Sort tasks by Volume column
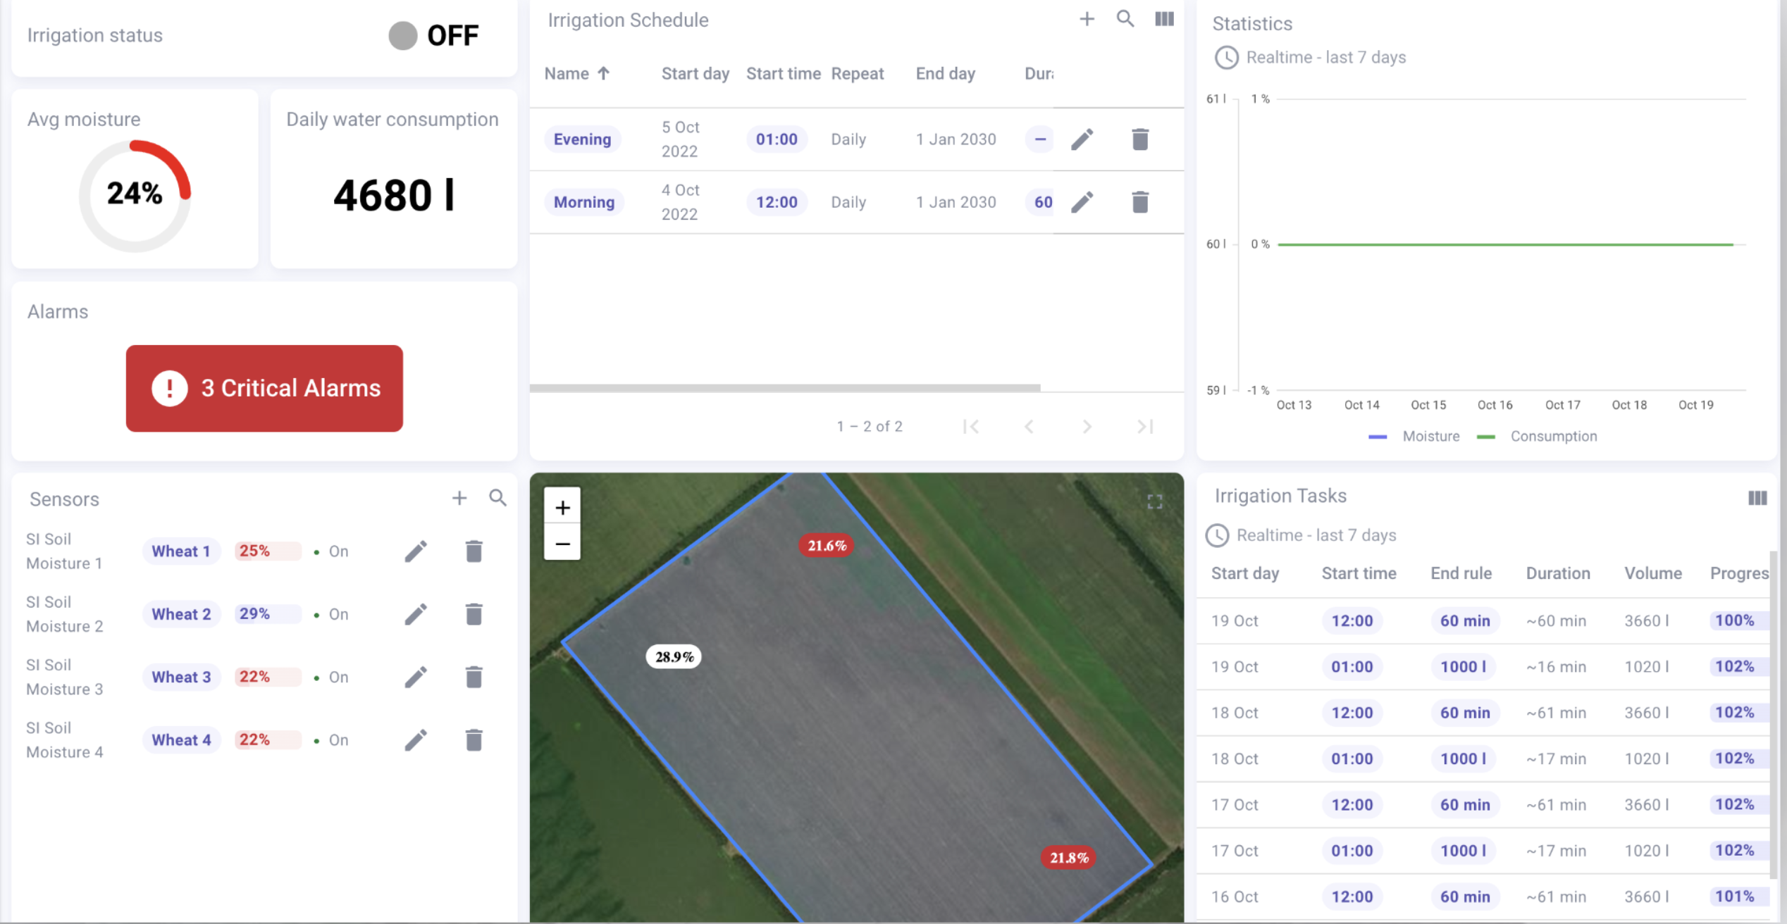The width and height of the screenshot is (1787, 924). pos(1653,574)
